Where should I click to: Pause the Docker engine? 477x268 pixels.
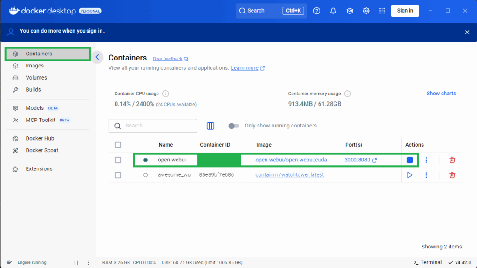click(x=76, y=262)
